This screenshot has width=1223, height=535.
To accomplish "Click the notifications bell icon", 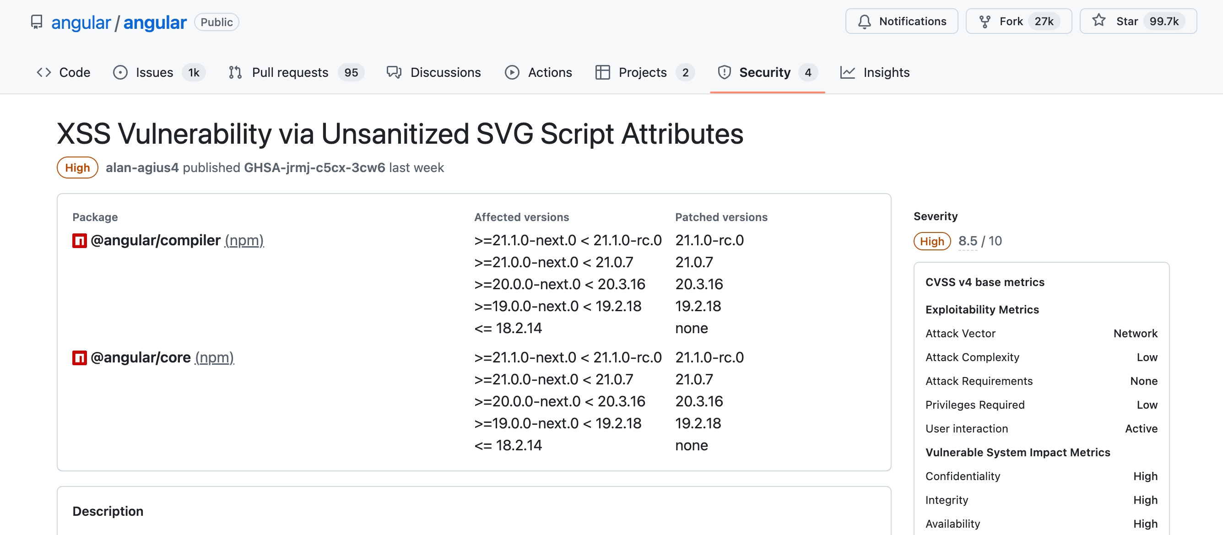I will click(x=865, y=21).
